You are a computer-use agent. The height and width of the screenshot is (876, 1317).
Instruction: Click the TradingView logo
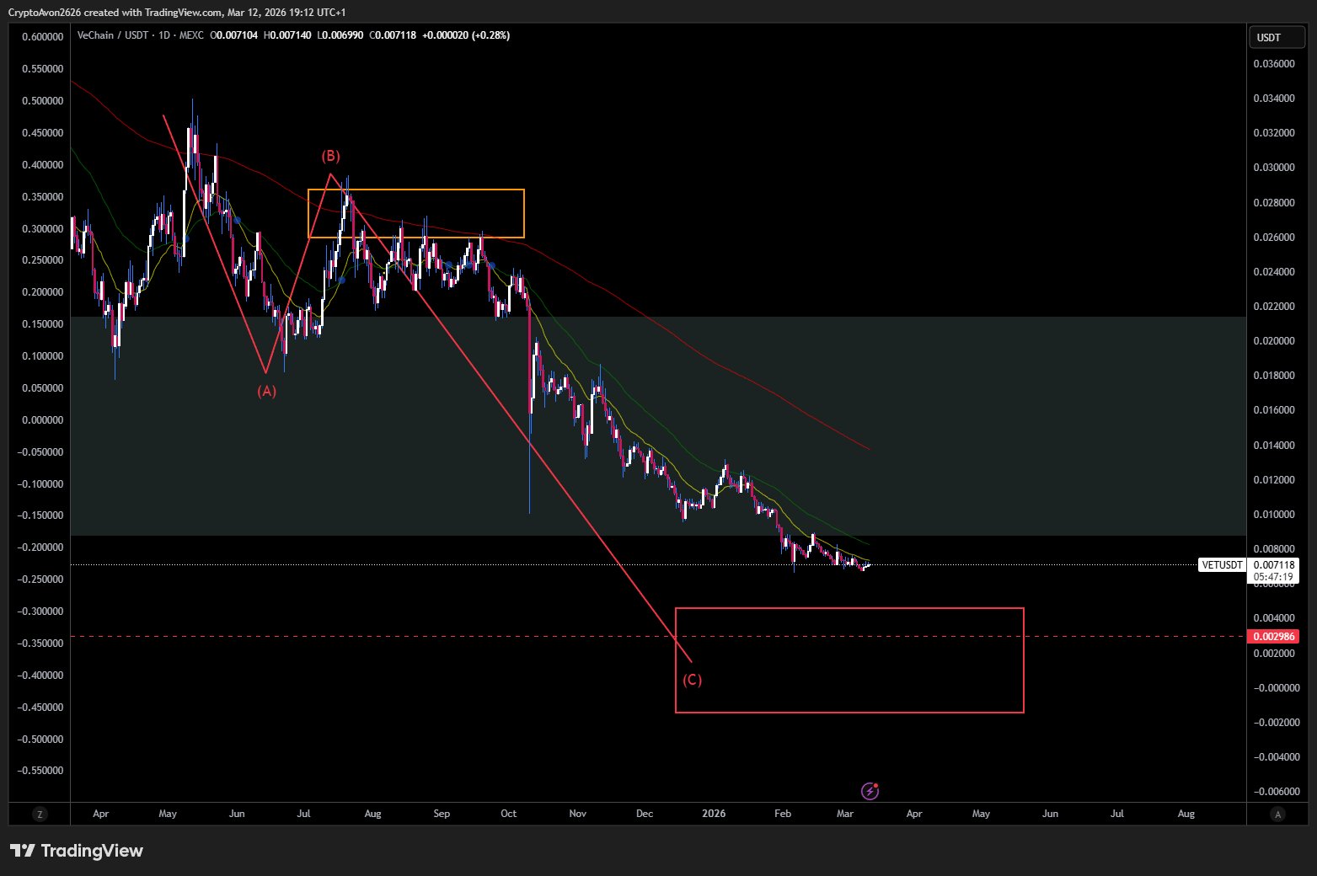(x=77, y=851)
